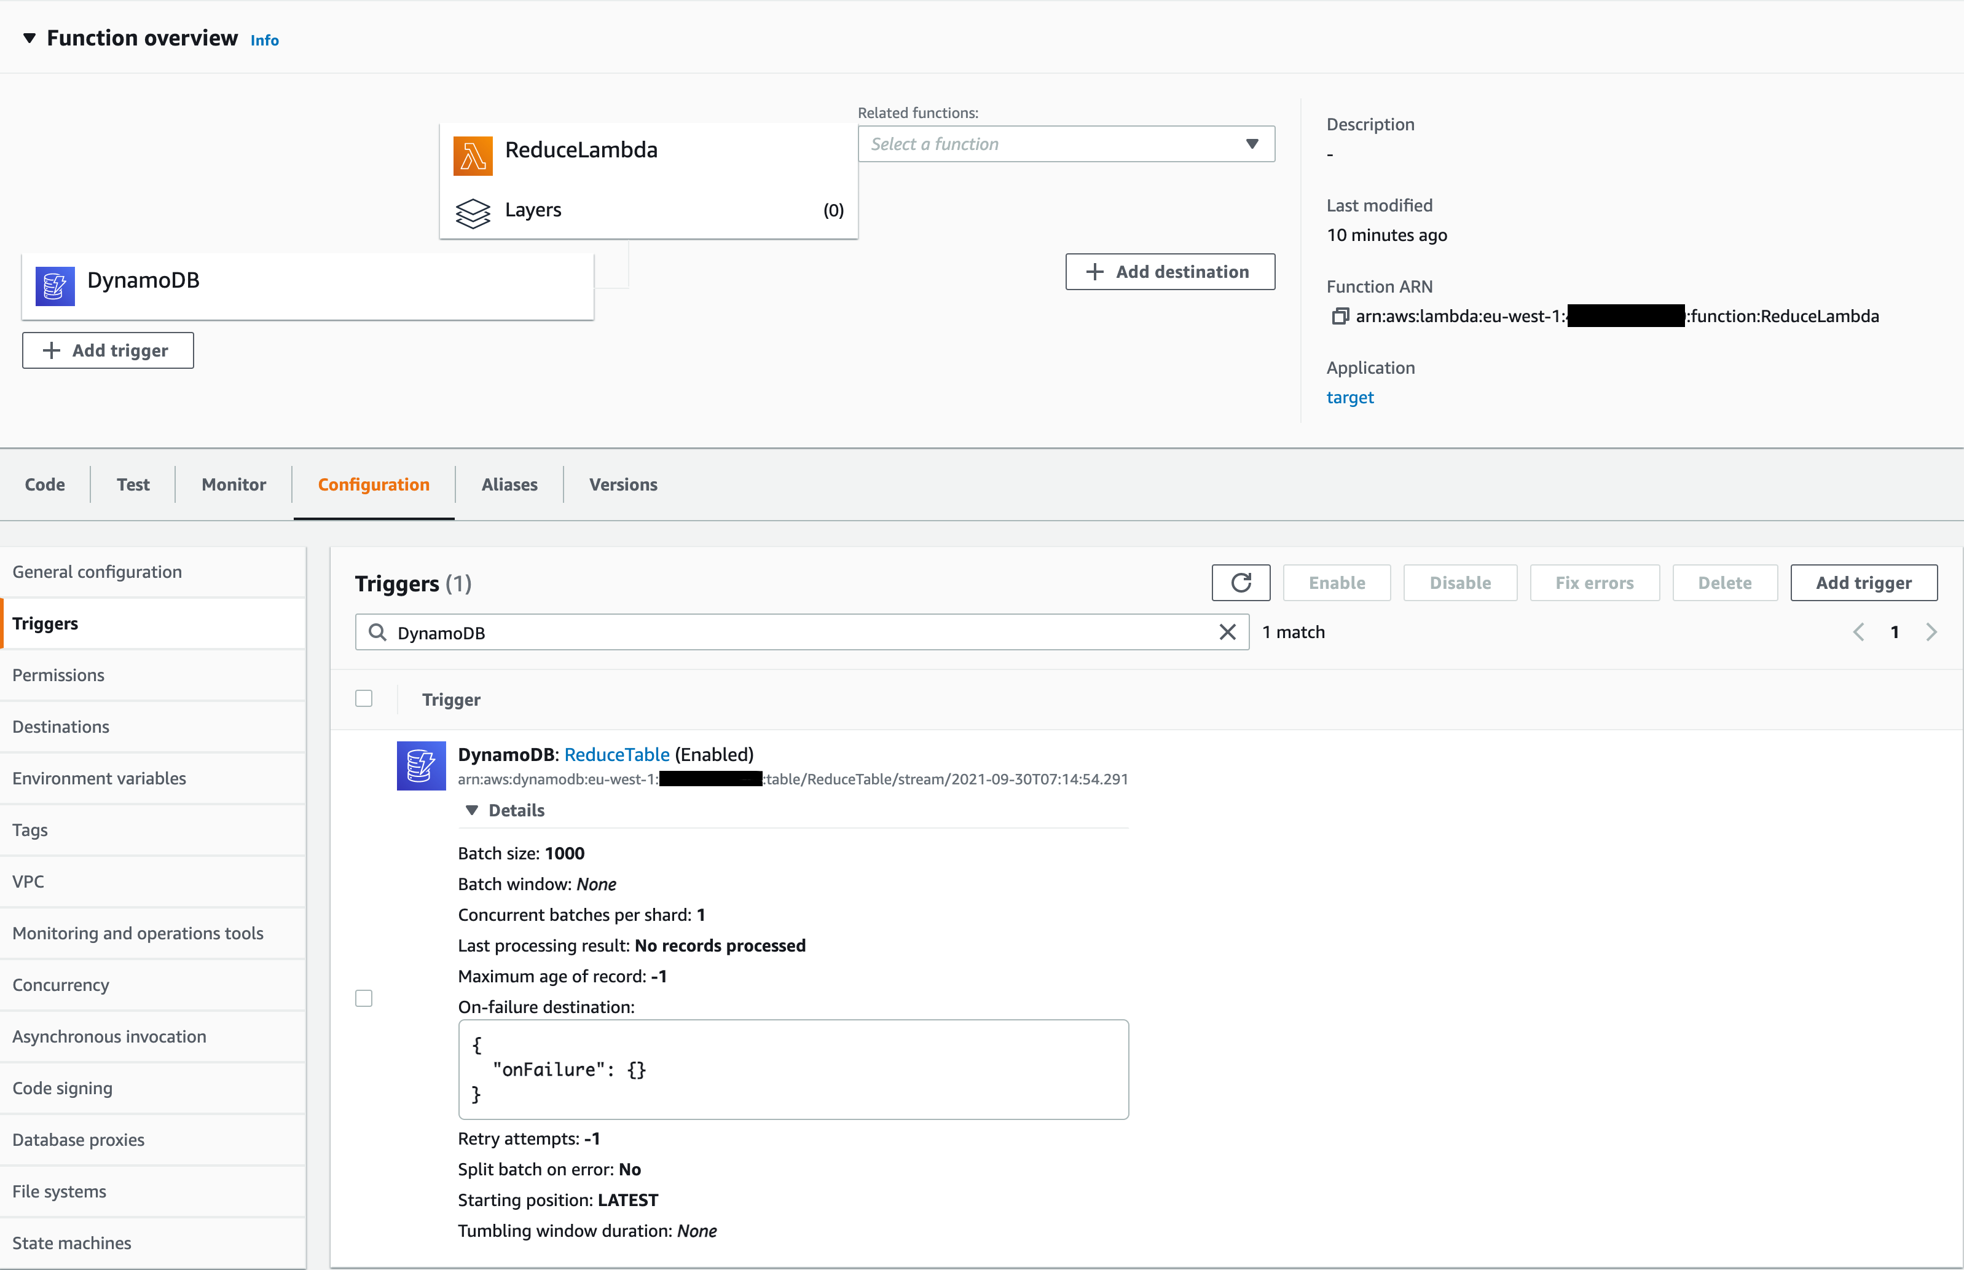The height and width of the screenshot is (1270, 1964).
Task: Open the ReduceTable link
Action: click(616, 755)
